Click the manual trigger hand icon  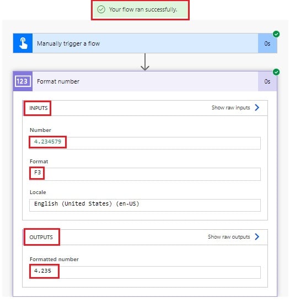pos(23,43)
